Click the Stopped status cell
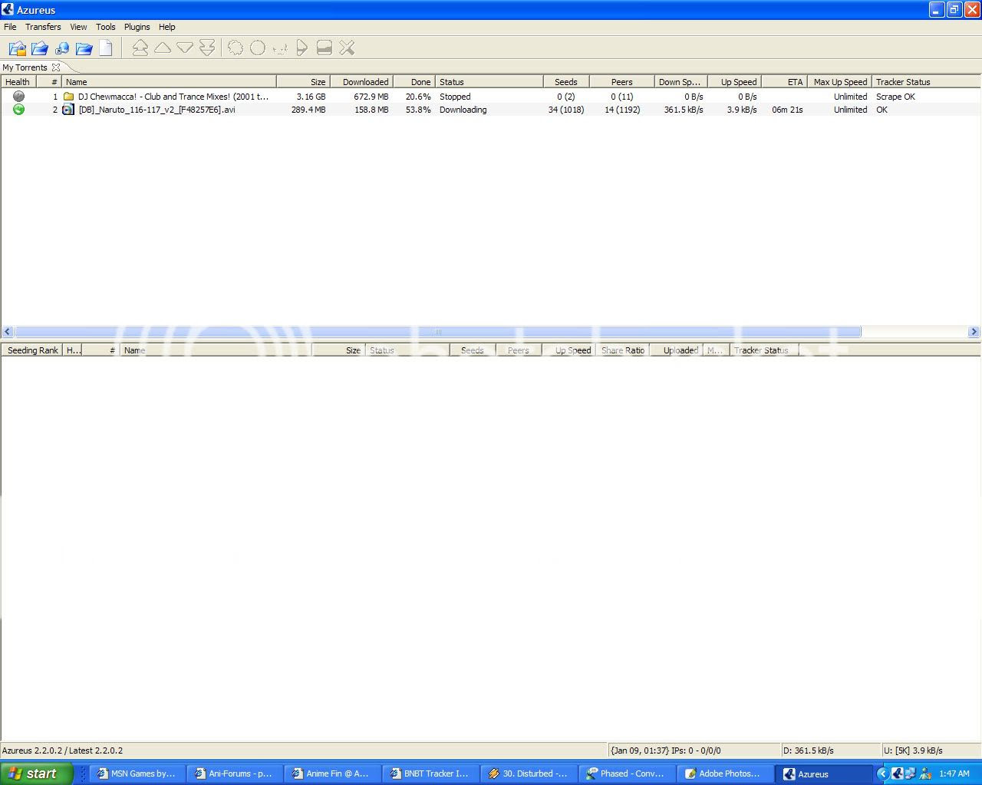982x785 pixels. coord(455,97)
